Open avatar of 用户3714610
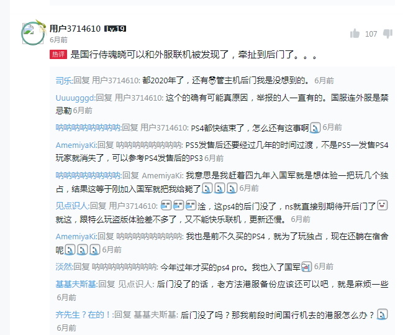Screen dimensions: 403x335 33,34
